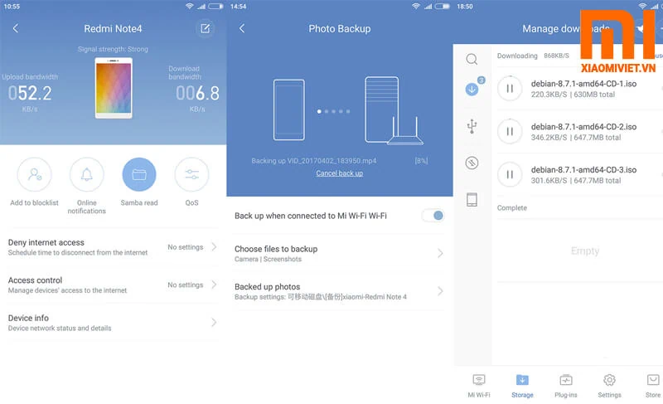The width and height of the screenshot is (663, 404).
Task: Go back from Redmi Note4 screen
Action: (x=16, y=28)
